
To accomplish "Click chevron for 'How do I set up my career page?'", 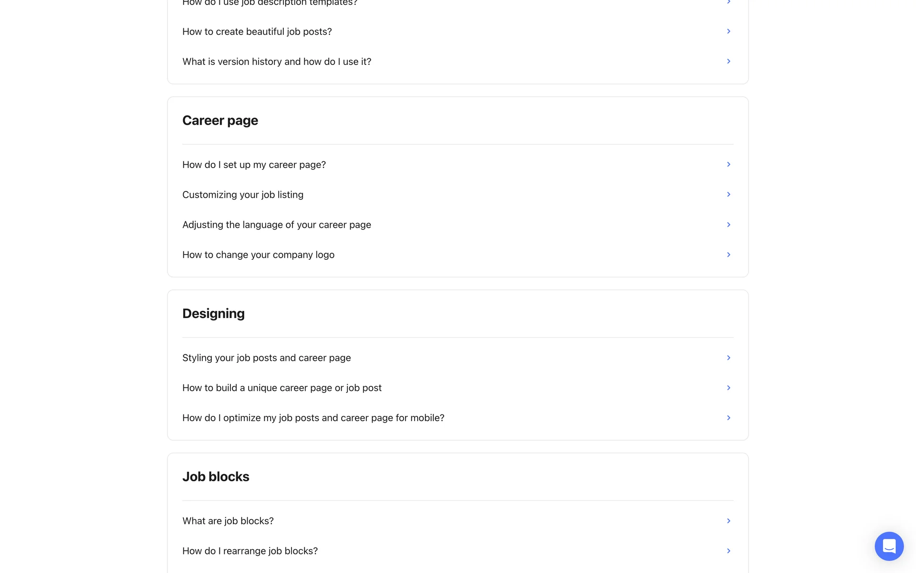I will 729,165.
